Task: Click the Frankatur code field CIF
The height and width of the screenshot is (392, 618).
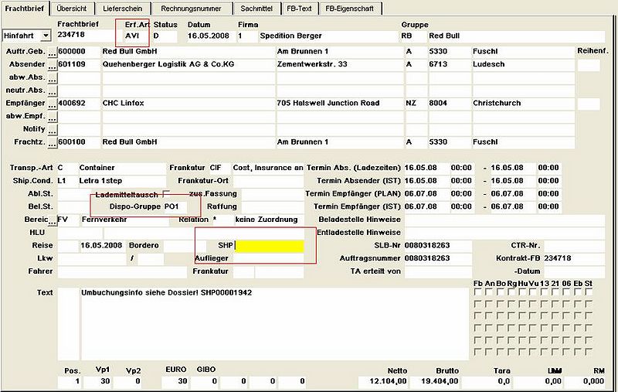Action: (x=219, y=168)
